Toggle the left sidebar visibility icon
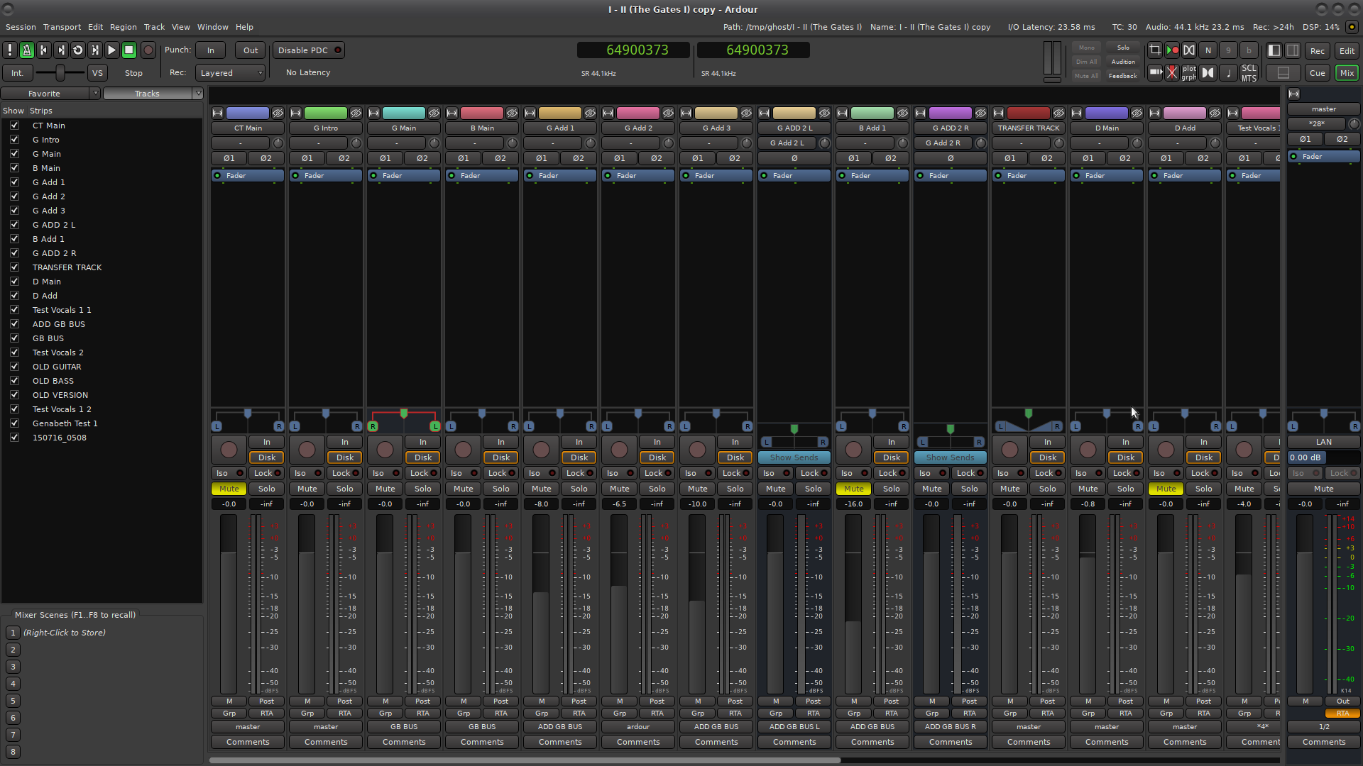The height and width of the screenshot is (766, 1363). click(1274, 50)
